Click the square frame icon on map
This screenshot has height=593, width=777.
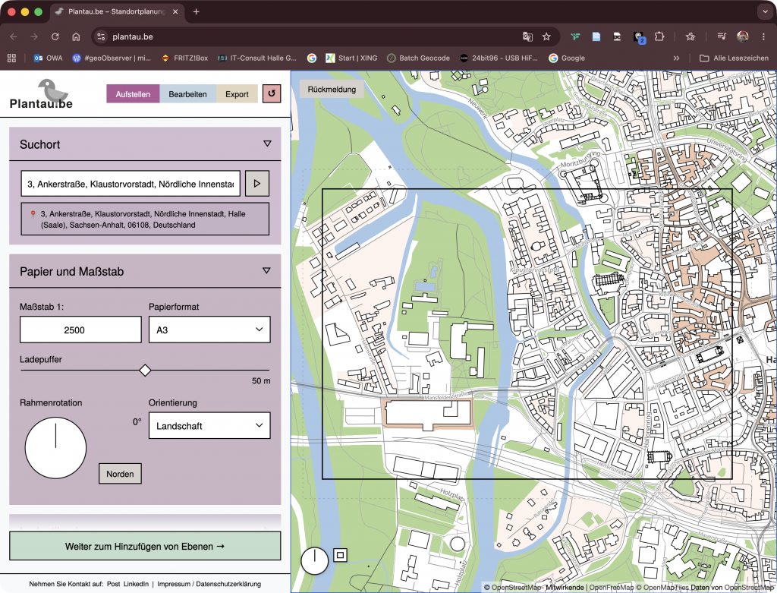click(340, 555)
